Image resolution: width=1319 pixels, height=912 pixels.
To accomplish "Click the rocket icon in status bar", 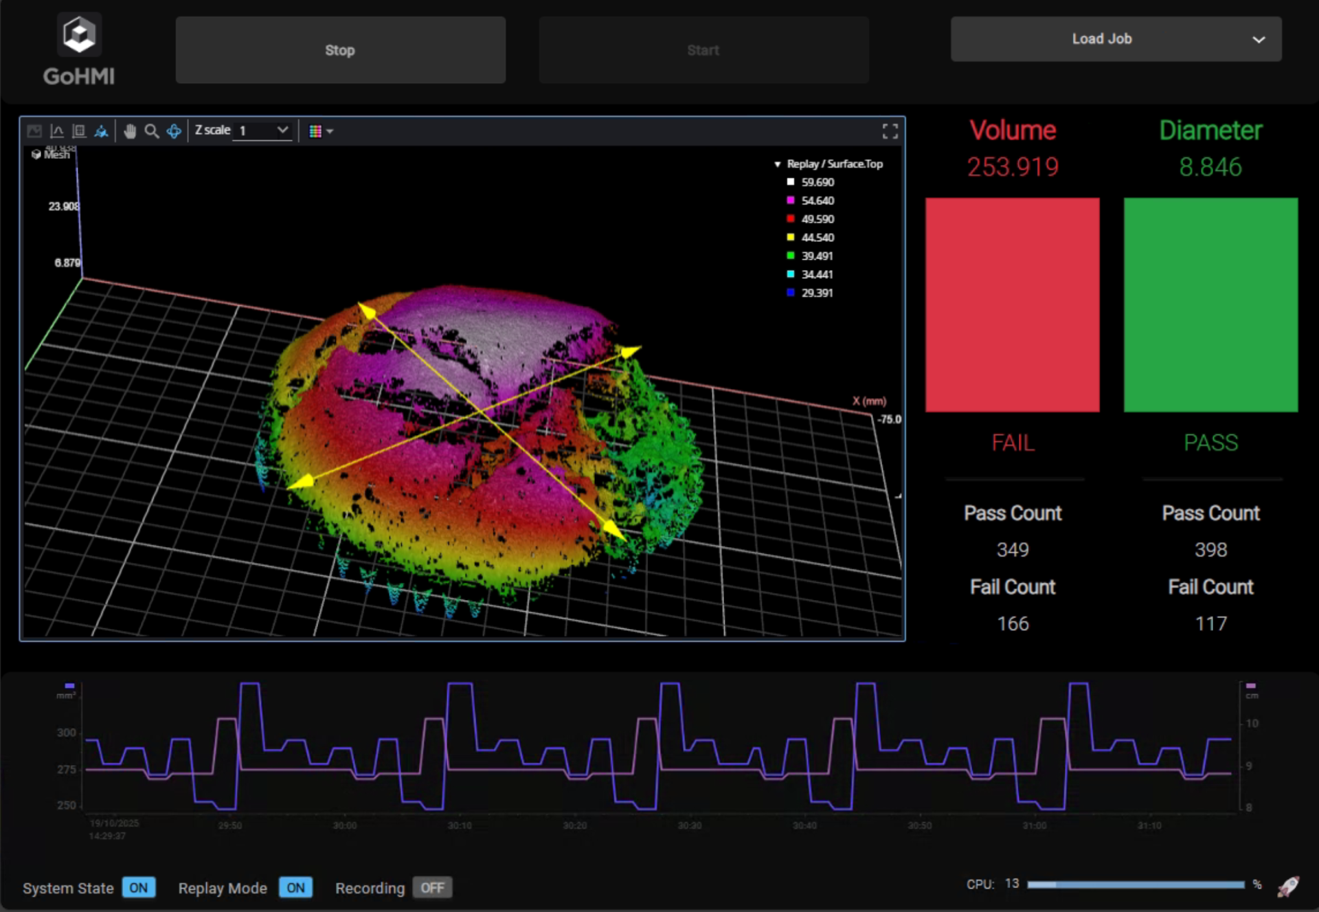I will coord(1288,886).
